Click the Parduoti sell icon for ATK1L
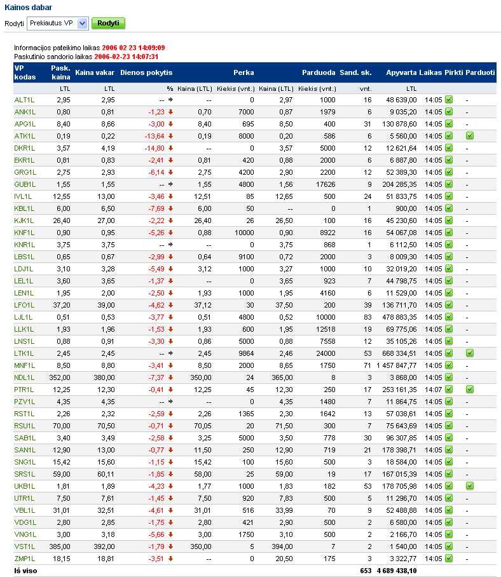501x577 pixels. point(470,136)
